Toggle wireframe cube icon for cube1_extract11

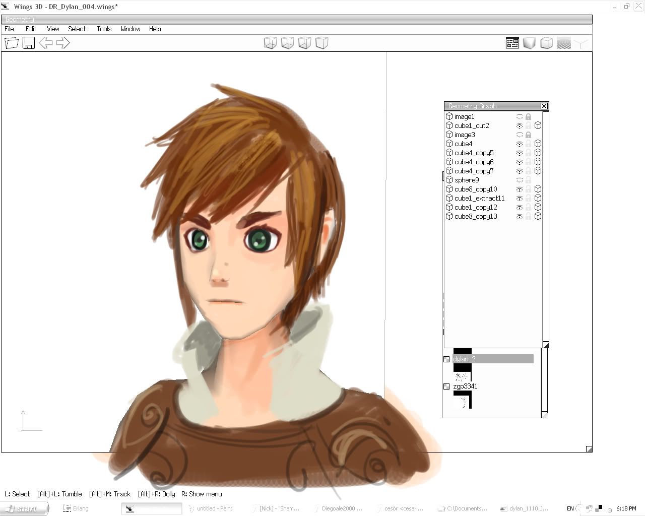[538, 198]
